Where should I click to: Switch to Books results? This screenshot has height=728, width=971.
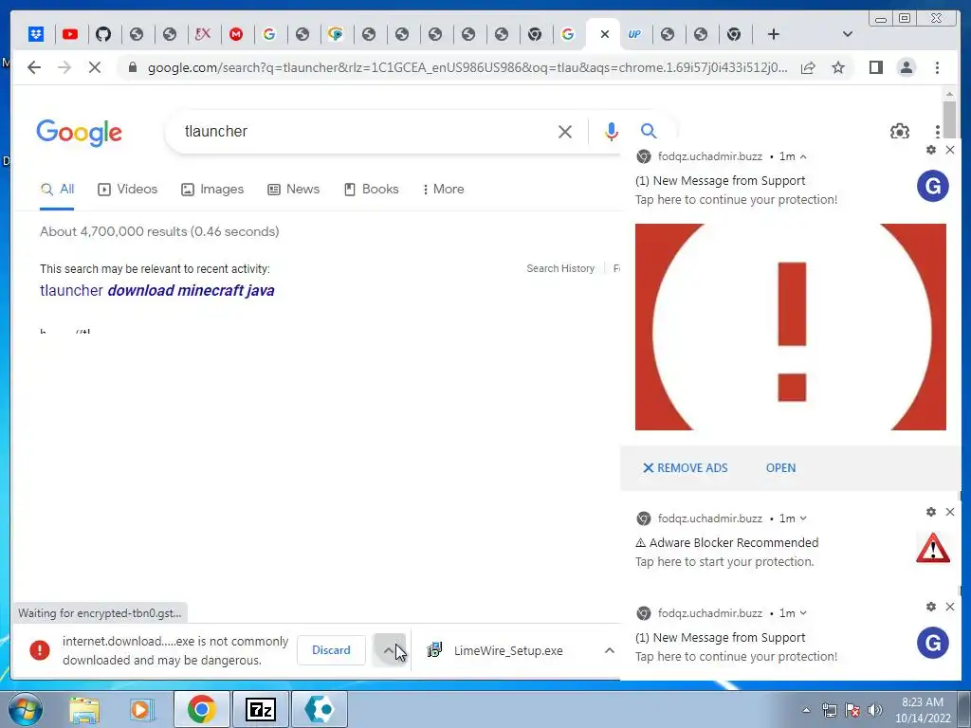[x=372, y=189]
